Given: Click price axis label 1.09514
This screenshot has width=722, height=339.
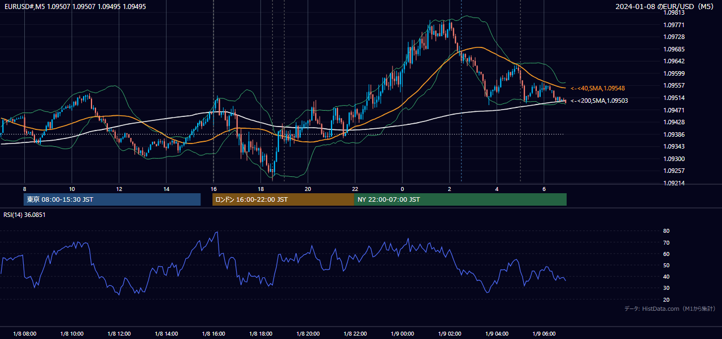Looking at the screenshot, I should [674, 98].
